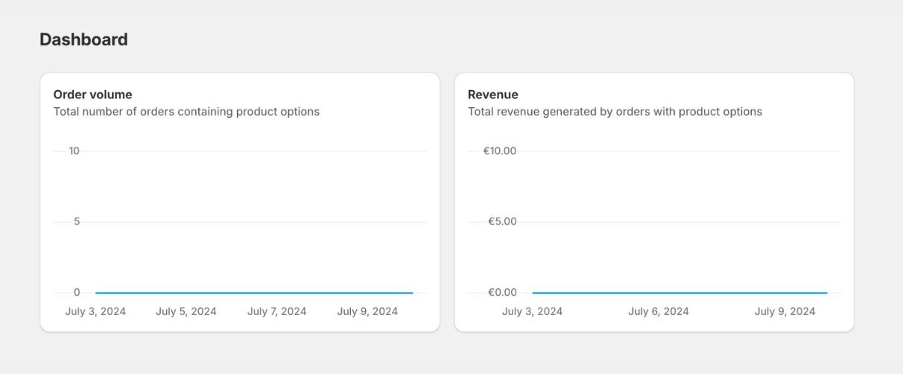The height and width of the screenshot is (374, 903).
Task: Click the blue Order volume data line
Action: click(253, 293)
